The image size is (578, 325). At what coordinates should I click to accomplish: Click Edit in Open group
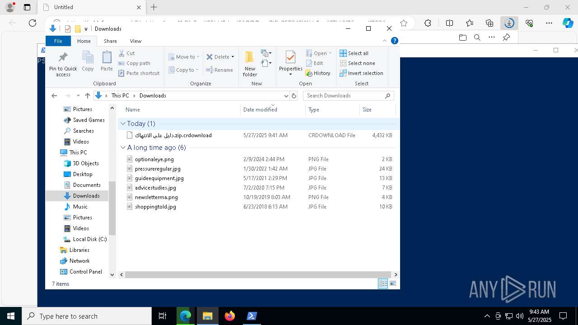314,63
